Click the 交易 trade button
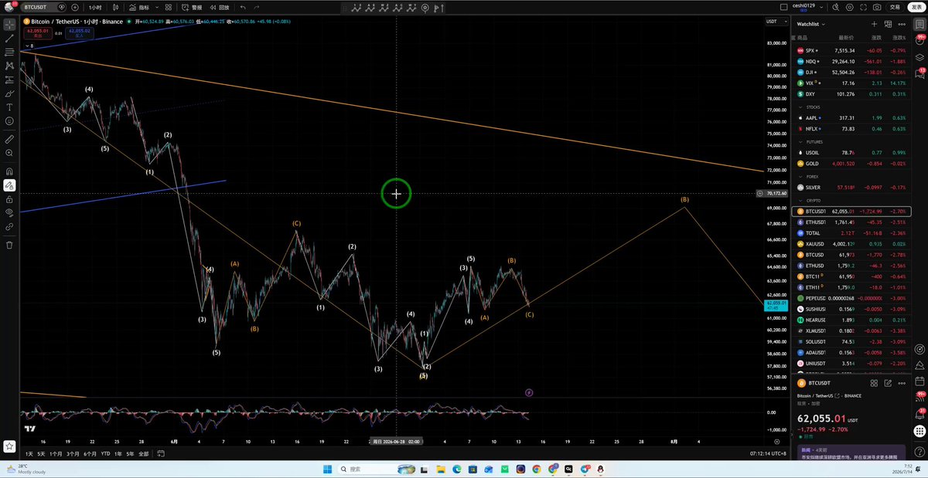The height and width of the screenshot is (478, 928). 895,7
